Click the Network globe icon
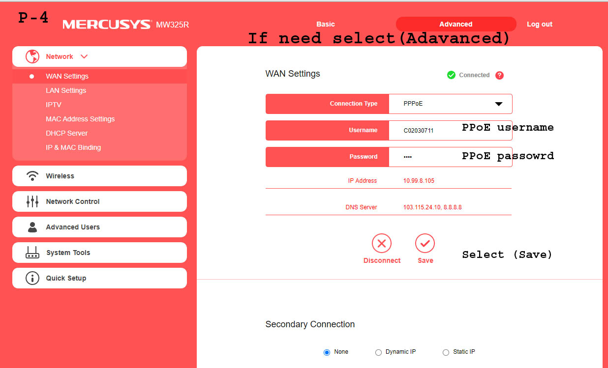608x368 pixels. (32, 57)
